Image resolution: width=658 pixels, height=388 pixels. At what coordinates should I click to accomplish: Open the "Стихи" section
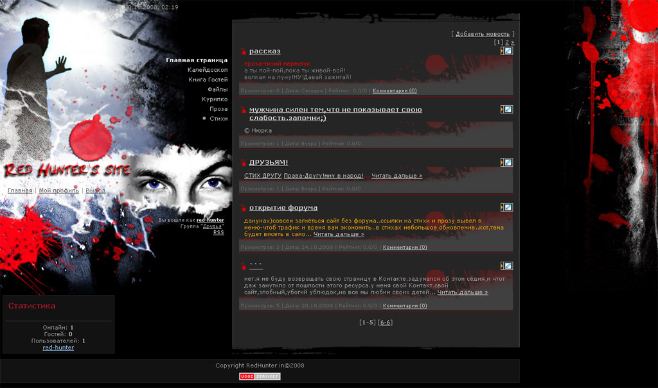tap(218, 119)
